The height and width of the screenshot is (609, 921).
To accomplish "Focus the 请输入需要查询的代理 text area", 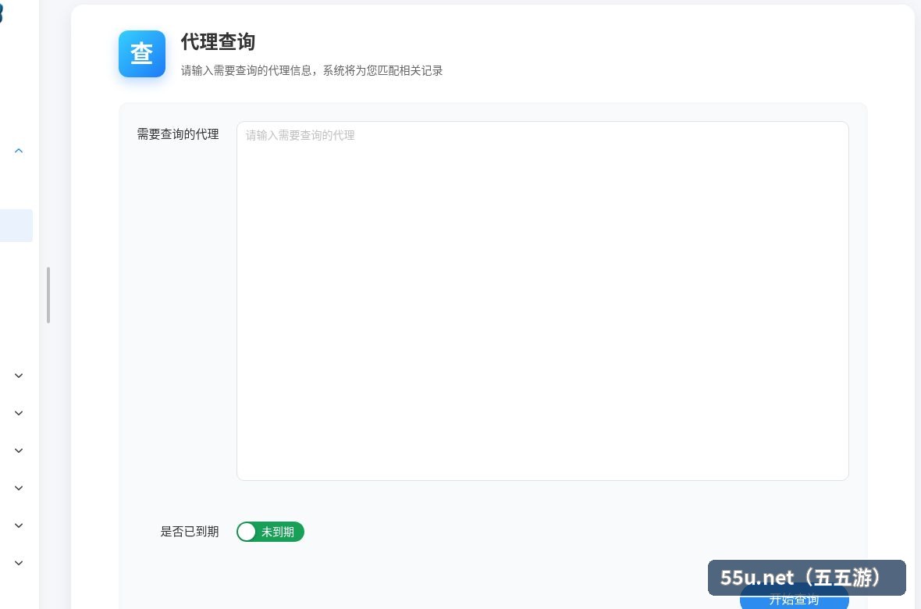I will 542,301.
